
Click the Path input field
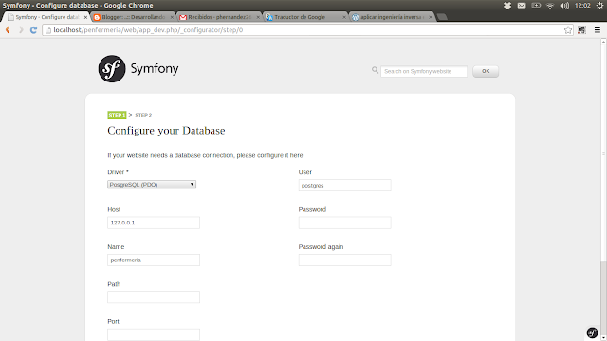pyautogui.click(x=154, y=296)
